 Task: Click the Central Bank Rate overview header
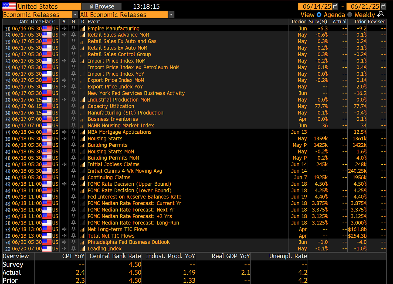(x=115, y=256)
